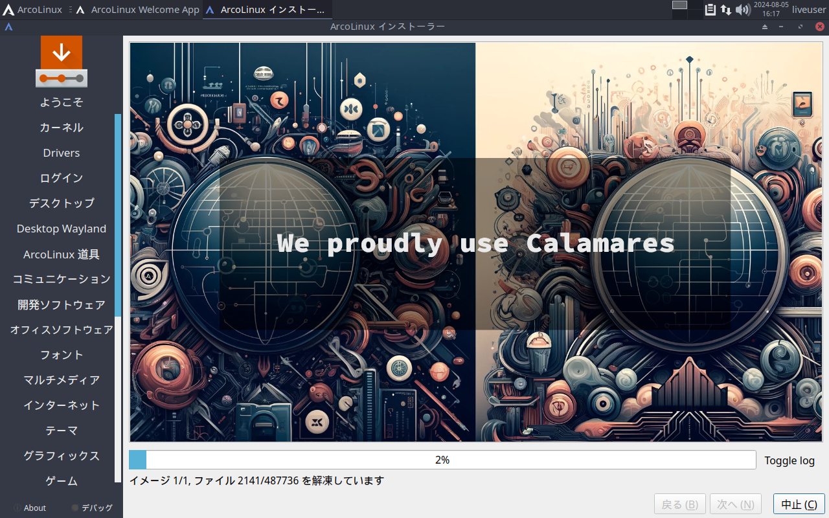Open the ArcoLinux applications menu
This screenshot has width=829, height=518.
(32, 10)
